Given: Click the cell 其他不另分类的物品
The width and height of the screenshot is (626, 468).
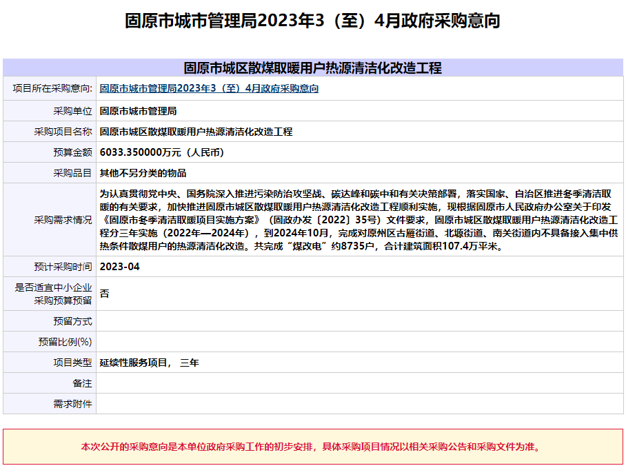Looking at the screenshot, I should click(145, 172).
